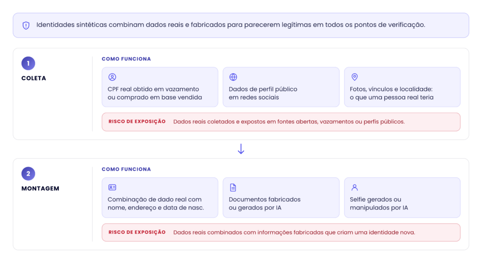Click the globe icon on social profile card
The image size is (482, 263).
click(x=233, y=77)
